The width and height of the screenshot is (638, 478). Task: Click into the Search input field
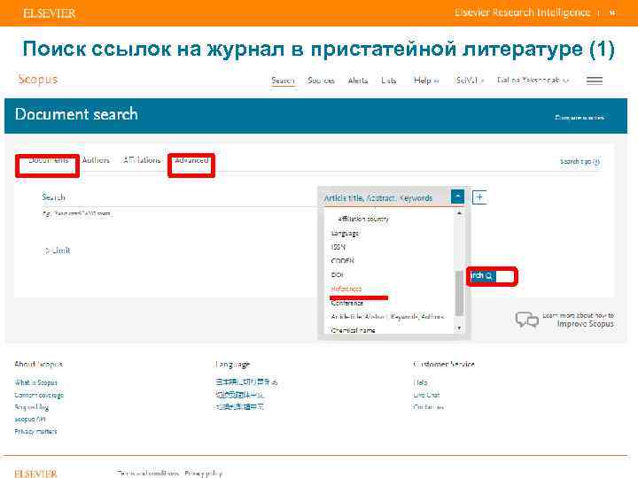[179, 197]
